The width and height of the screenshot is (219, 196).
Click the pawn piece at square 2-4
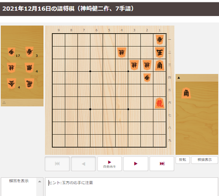click(147, 78)
